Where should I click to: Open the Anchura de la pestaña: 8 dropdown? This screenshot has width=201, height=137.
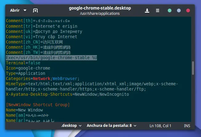click(111, 126)
